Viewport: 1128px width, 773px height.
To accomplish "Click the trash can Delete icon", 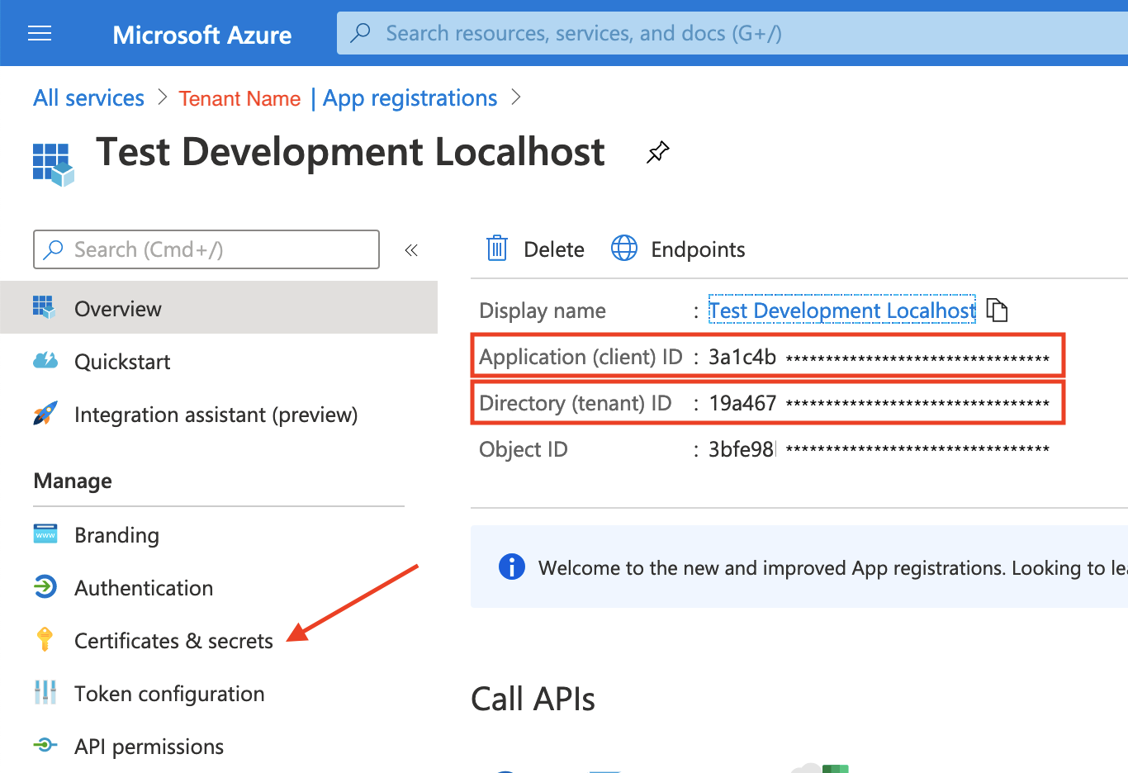I will click(497, 248).
